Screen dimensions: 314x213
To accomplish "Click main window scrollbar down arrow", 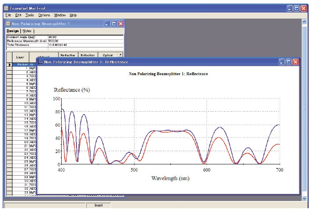I will click(305, 198).
